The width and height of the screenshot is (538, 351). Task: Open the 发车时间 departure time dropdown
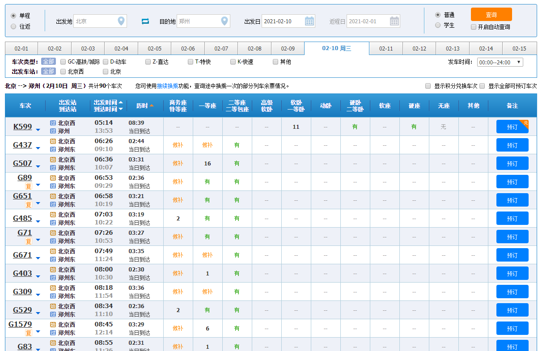tap(500, 62)
